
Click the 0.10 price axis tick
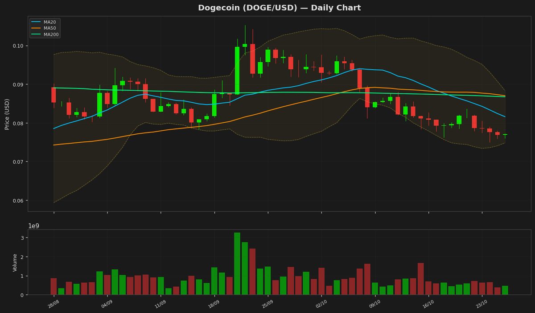point(19,46)
